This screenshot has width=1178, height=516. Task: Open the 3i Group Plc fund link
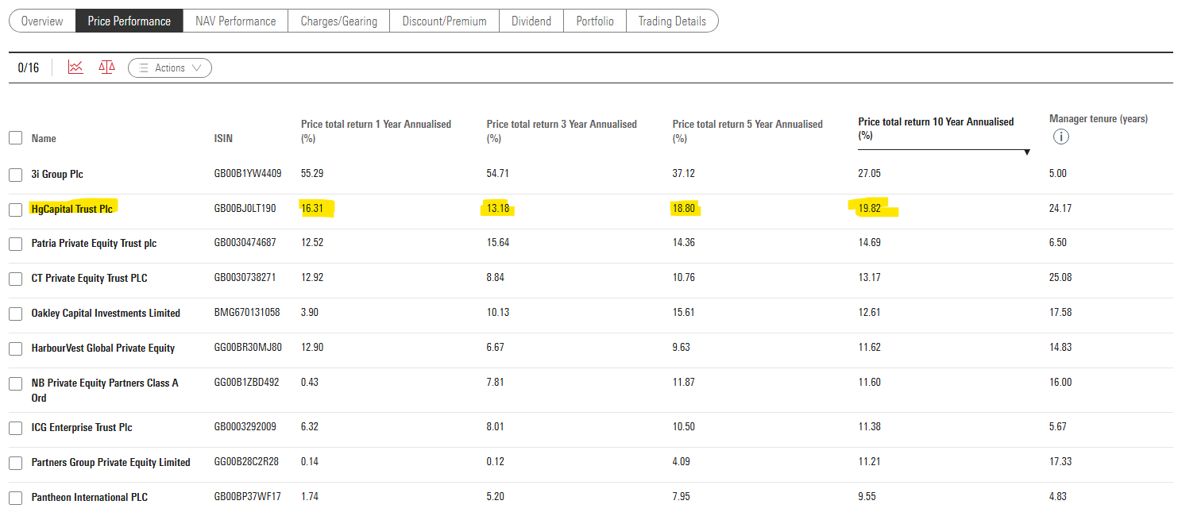[57, 174]
